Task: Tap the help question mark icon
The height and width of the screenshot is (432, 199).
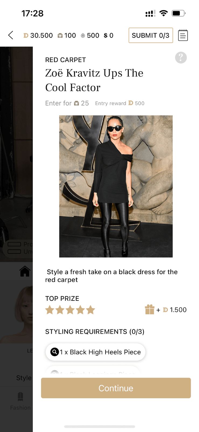Action: (x=181, y=58)
